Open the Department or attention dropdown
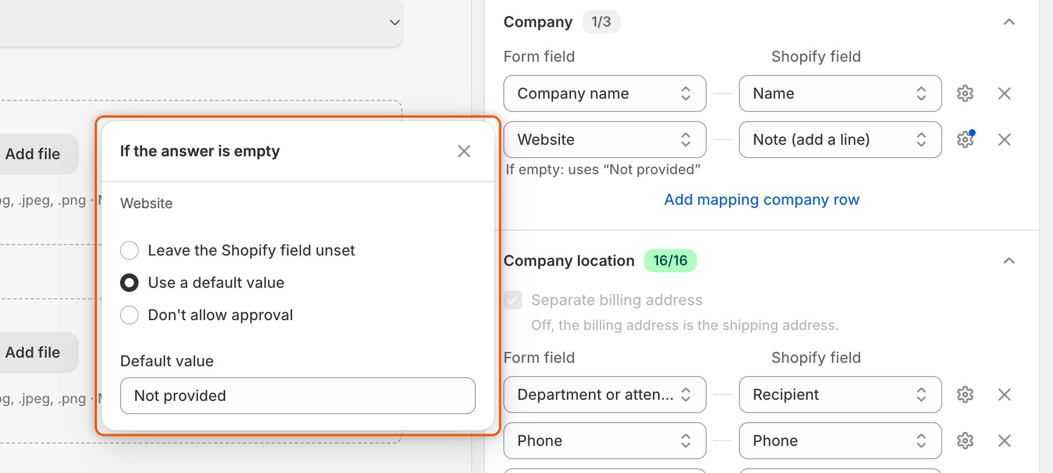The height and width of the screenshot is (473, 1053). tap(605, 395)
